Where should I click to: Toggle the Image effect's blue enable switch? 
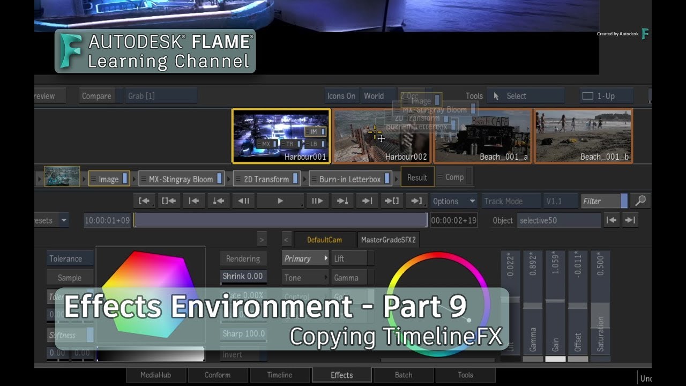[125, 179]
